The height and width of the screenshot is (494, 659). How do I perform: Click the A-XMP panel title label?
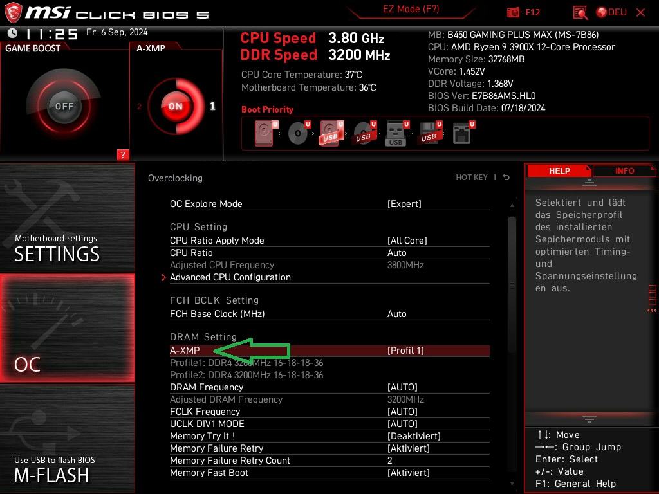(x=151, y=48)
